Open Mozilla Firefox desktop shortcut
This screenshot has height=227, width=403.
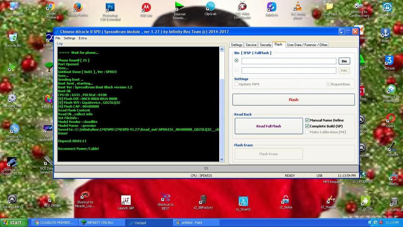(x=78, y=7)
